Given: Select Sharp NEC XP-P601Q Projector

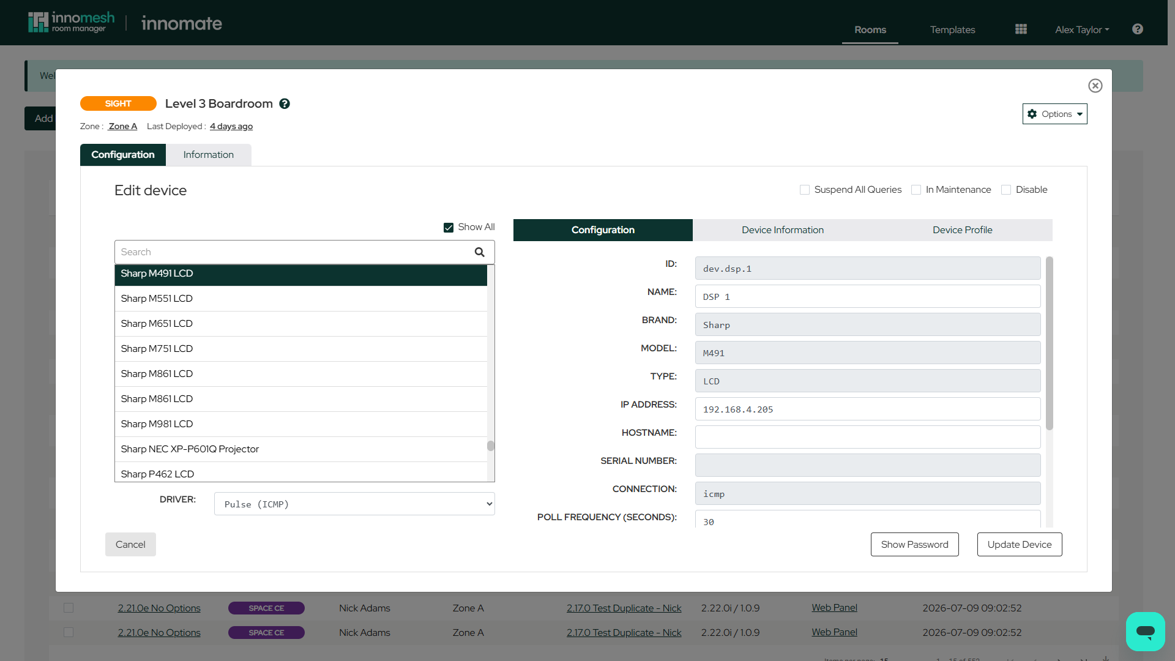Looking at the screenshot, I should click(x=301, y=449).
